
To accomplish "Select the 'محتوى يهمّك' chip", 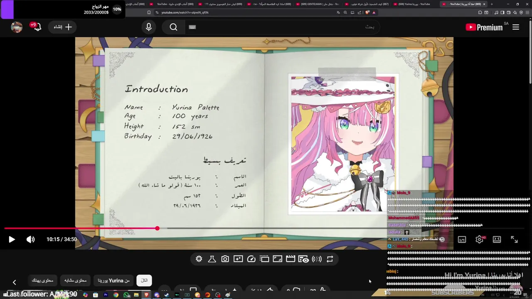I will [x=43, y=280].
